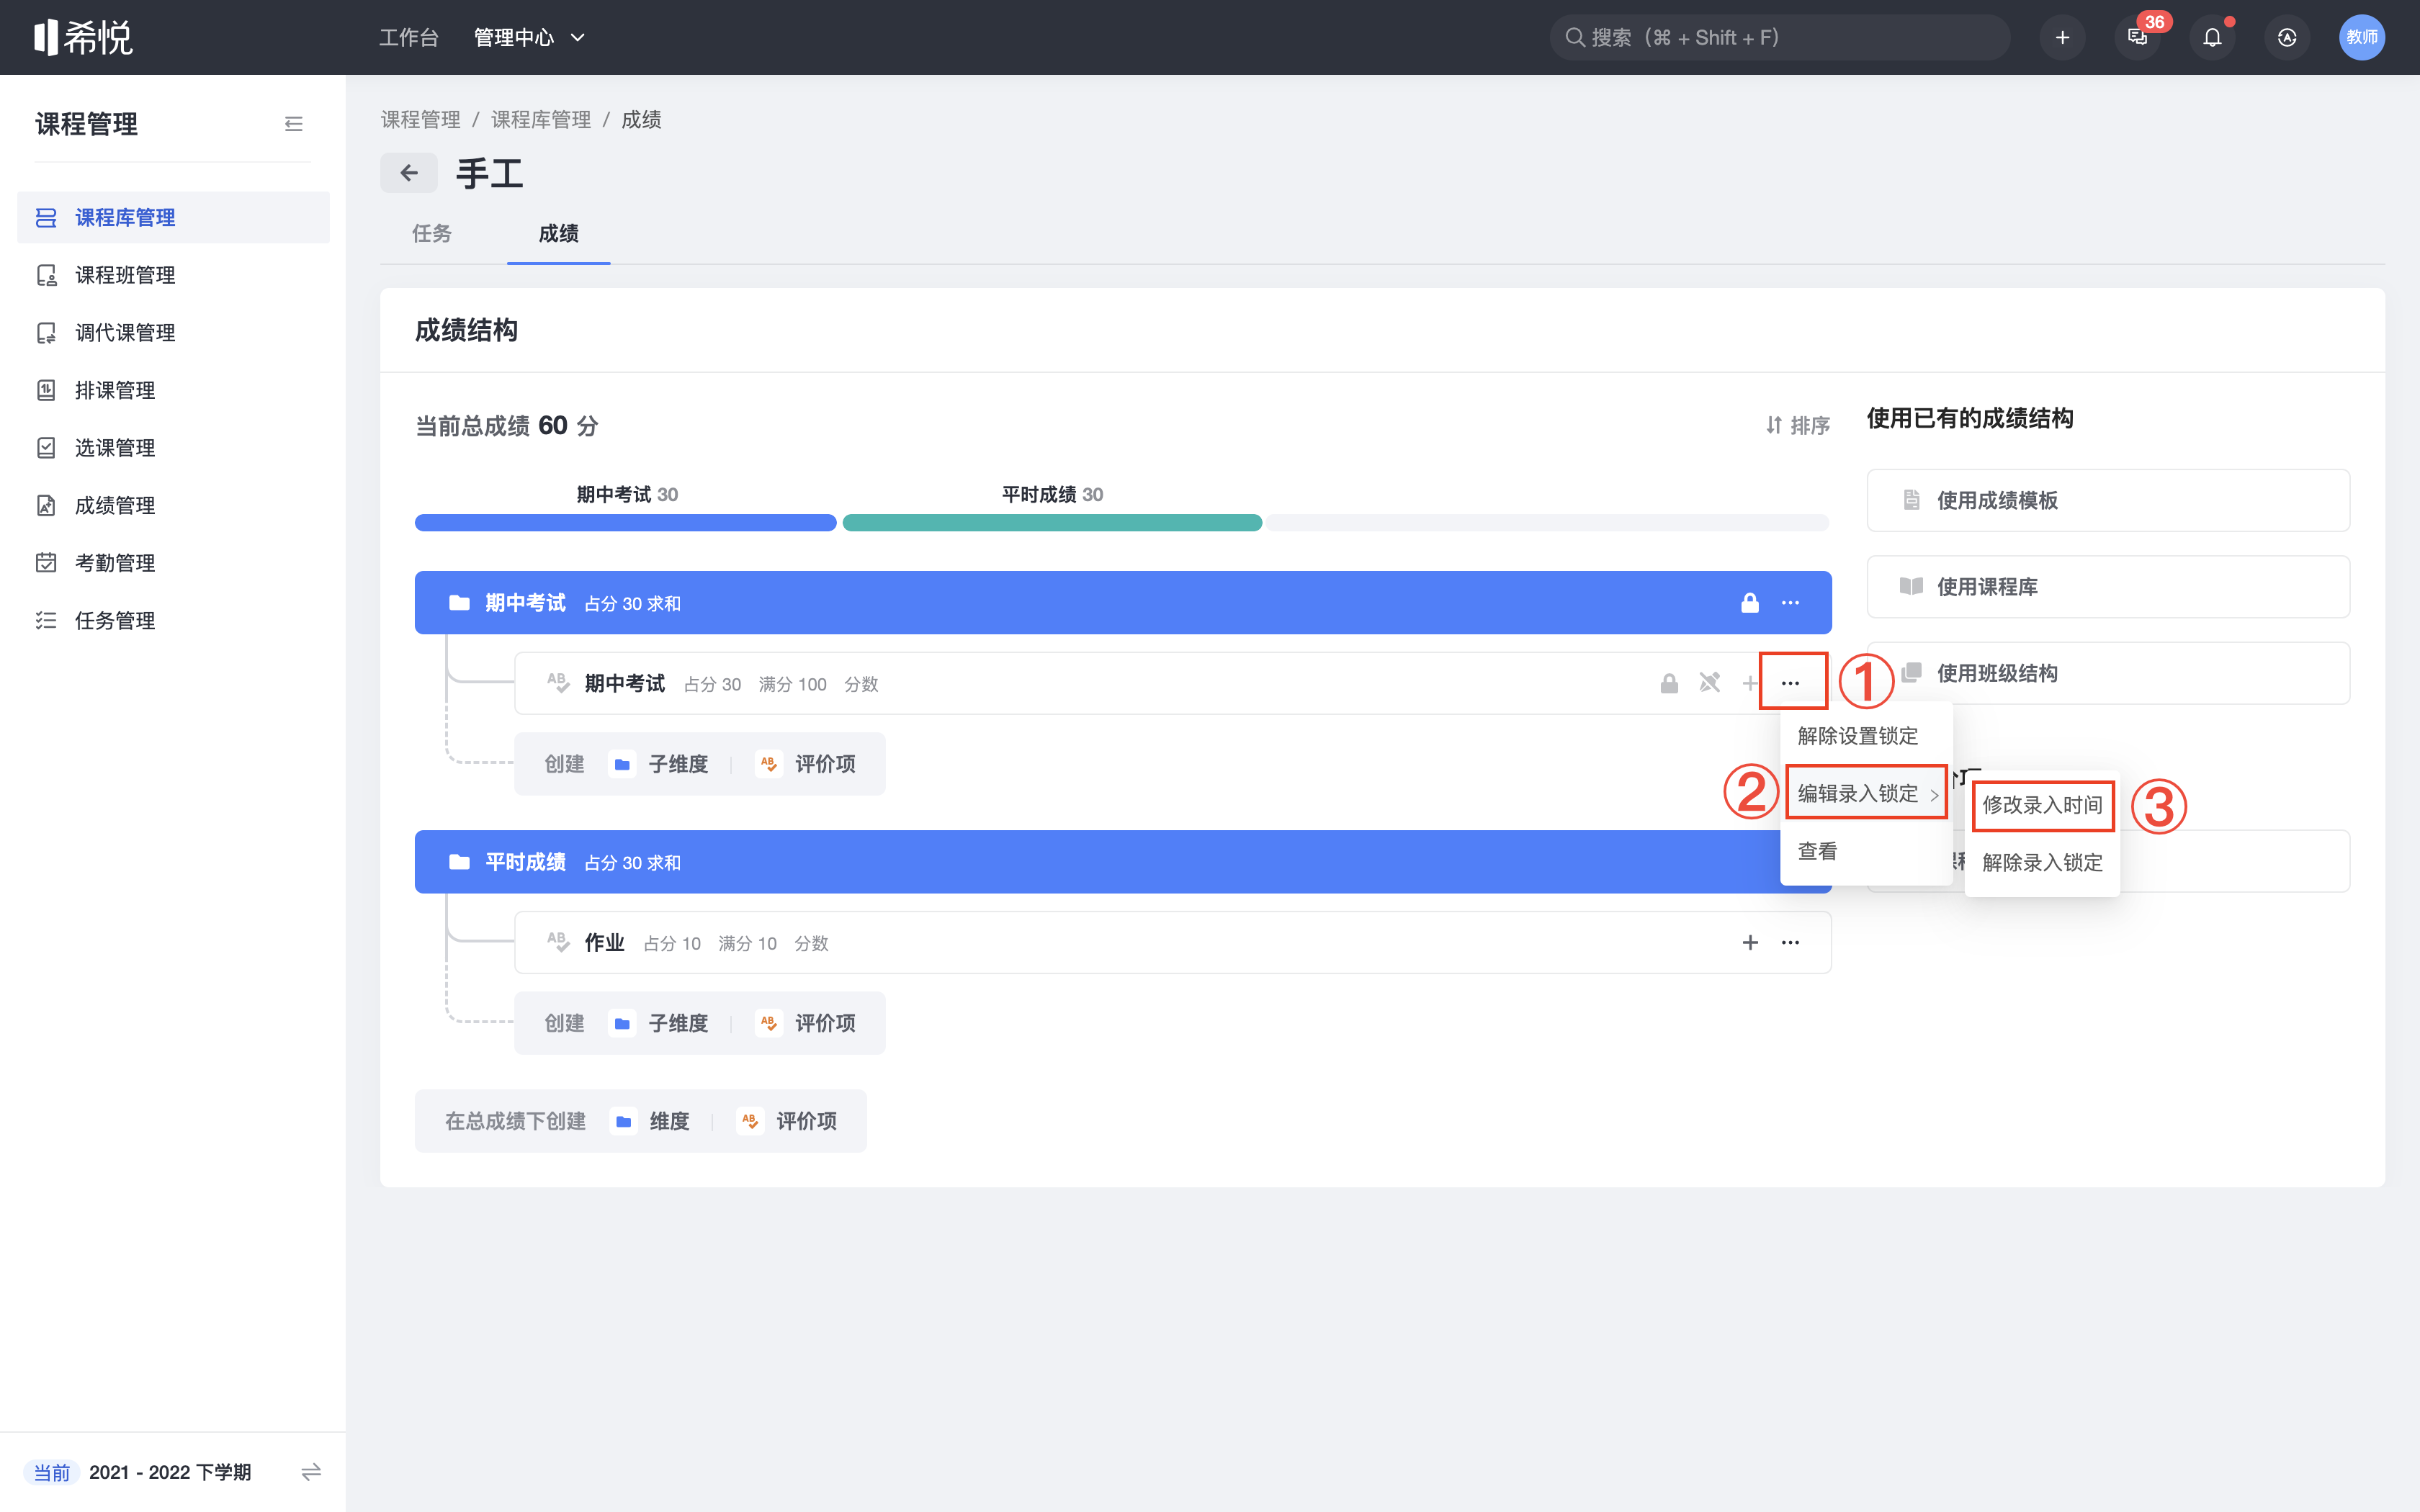
Task: Open 选课管理 in sidebar
Action: coord(173,448)
